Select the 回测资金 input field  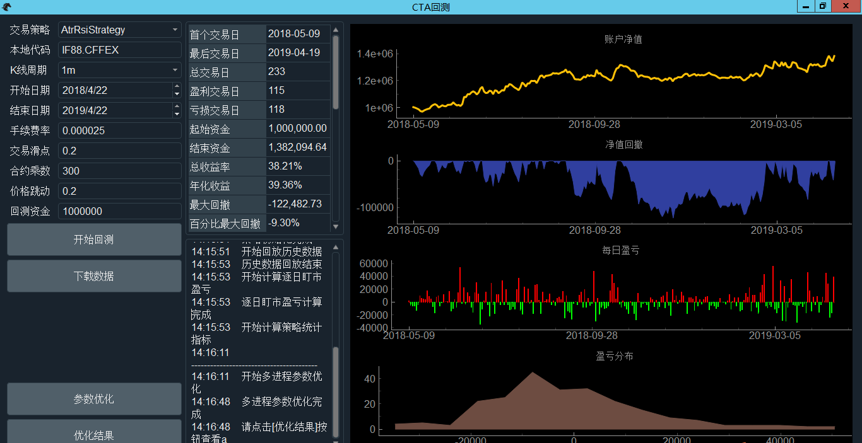(x=119, y=211)
